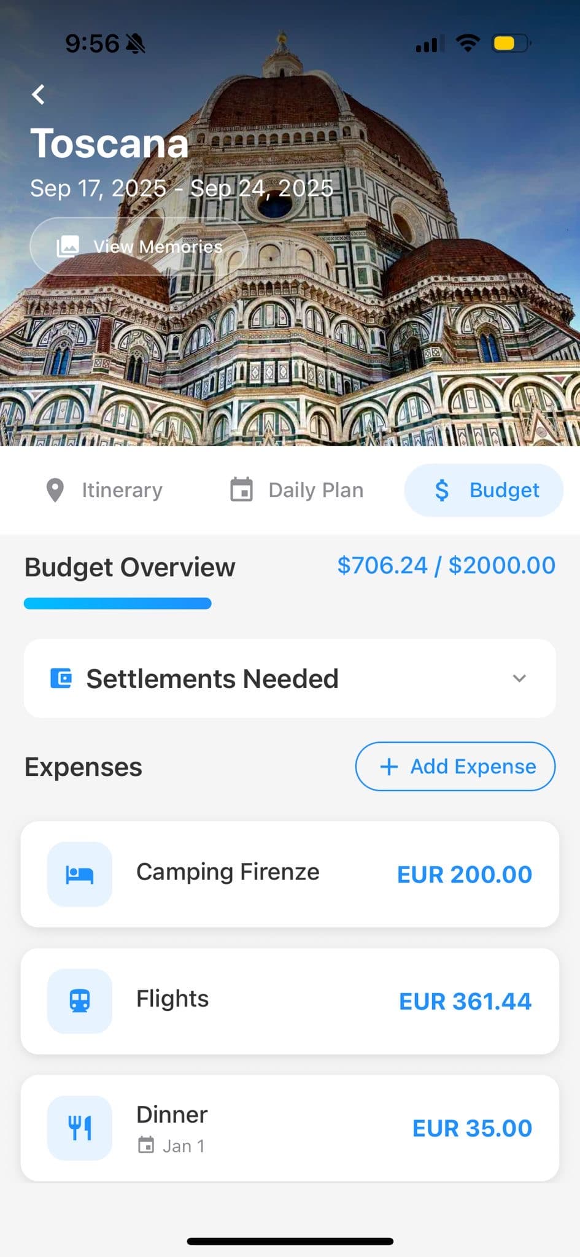The width and height of the screenshot is (580, 1257).
Task: Open the Flights EUR 361.44 expense
Action: click(x=290, y=1001)
